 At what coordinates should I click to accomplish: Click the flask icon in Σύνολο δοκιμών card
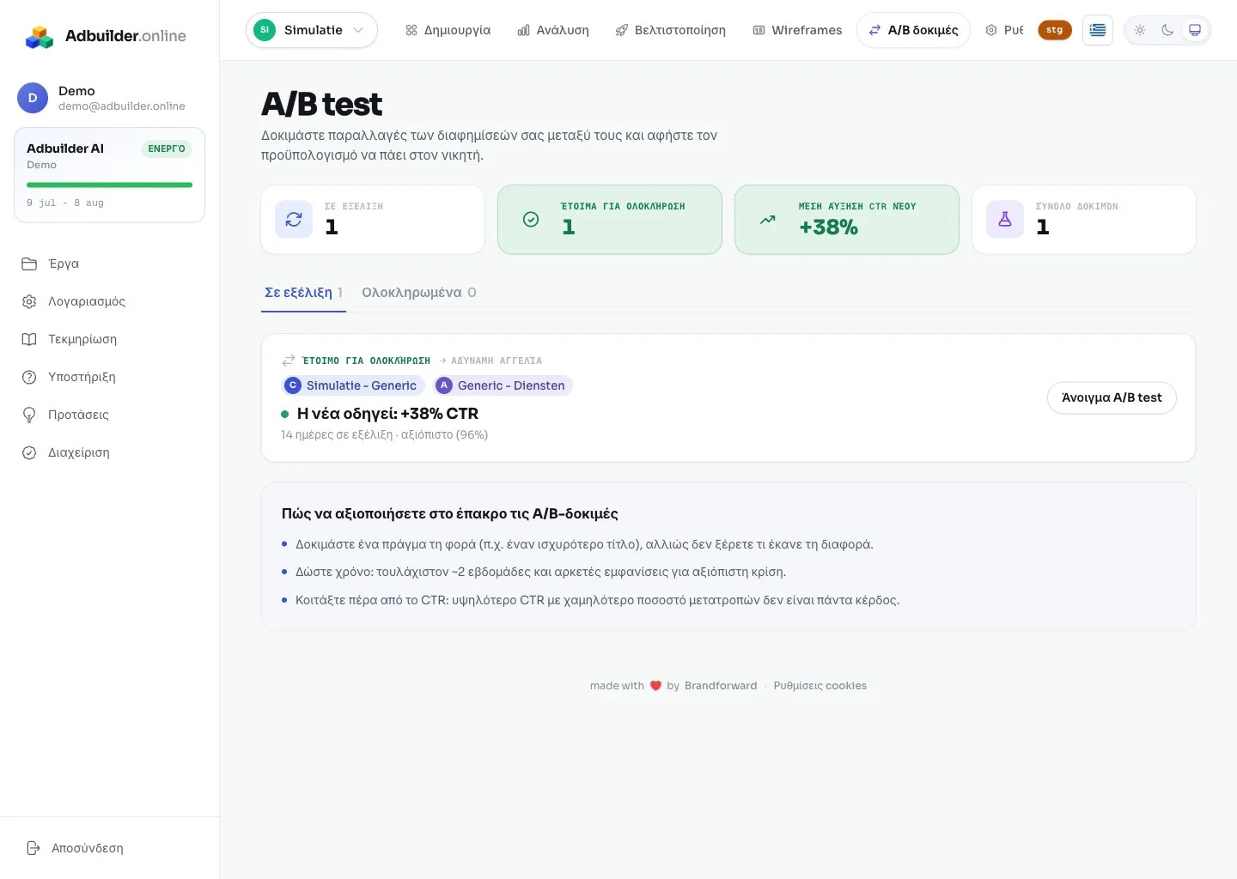click(x=1005, y=219)
